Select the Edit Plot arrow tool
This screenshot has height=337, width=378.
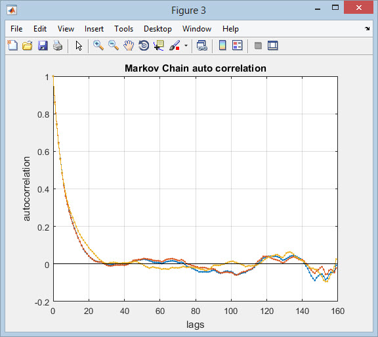[x=79, y=45]
